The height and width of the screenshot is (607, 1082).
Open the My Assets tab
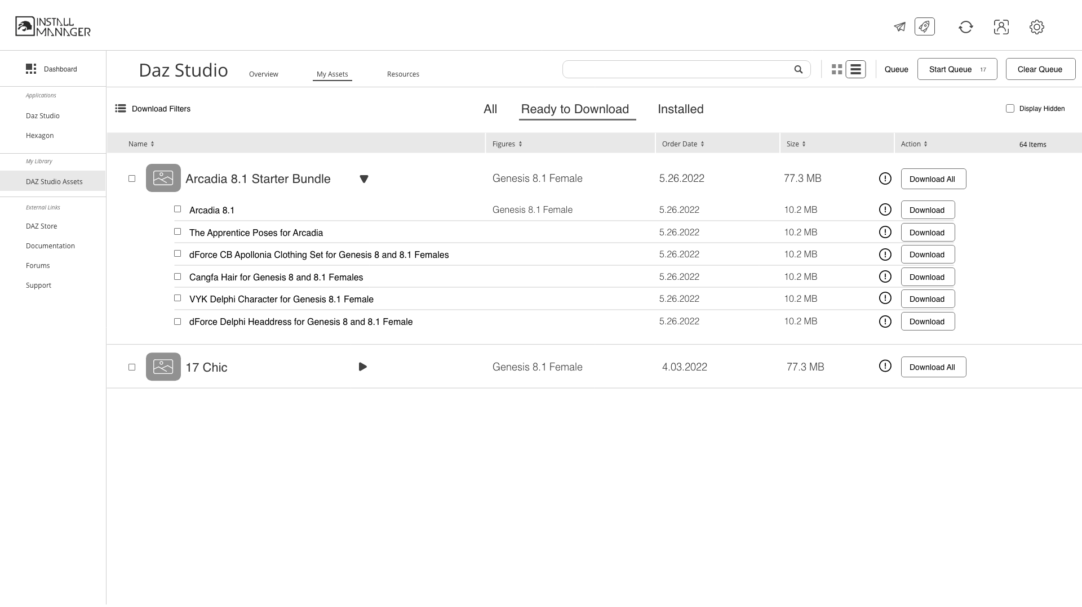click(332, 74)
